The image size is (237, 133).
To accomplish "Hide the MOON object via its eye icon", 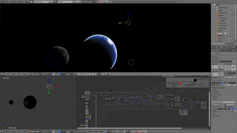I will [229, 36].
